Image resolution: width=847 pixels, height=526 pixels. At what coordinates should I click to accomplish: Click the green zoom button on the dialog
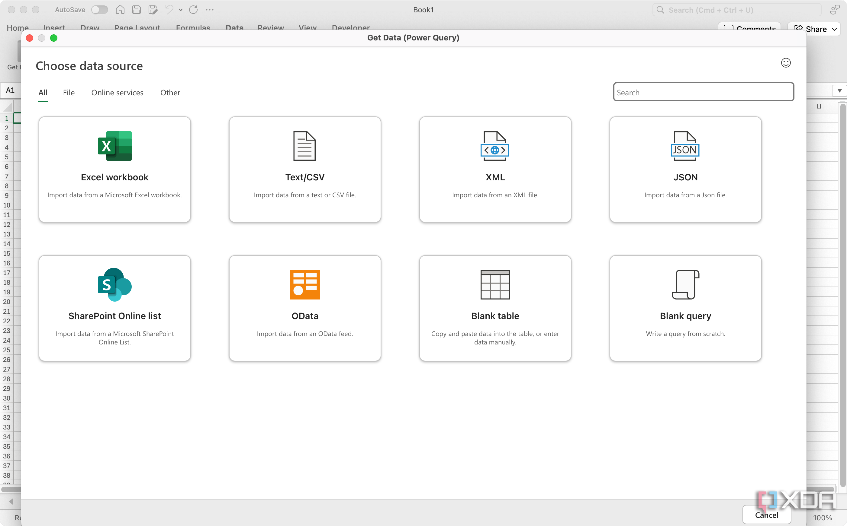pos(54,38)
